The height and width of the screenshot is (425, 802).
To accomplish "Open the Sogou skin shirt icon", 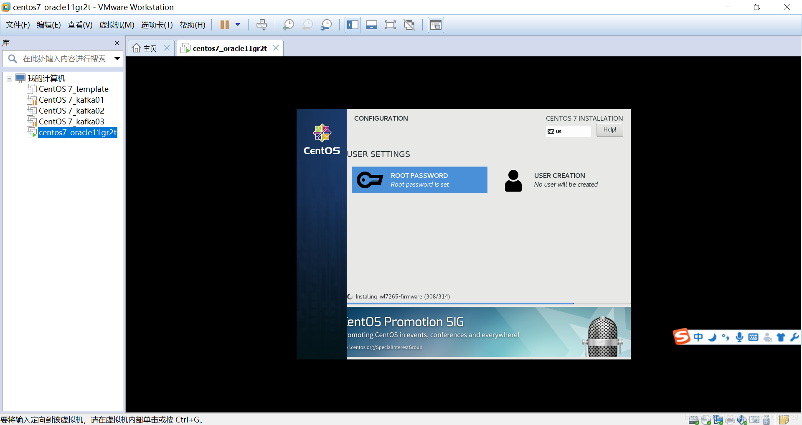I will point(781,337).
